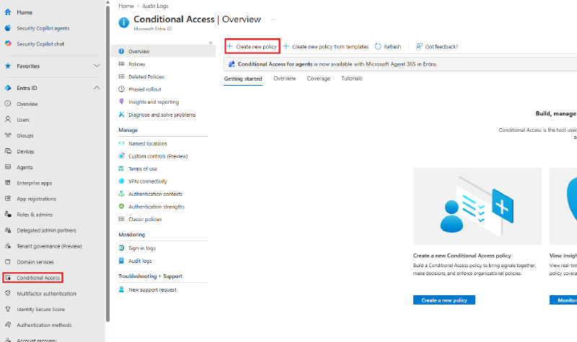Click the New support request icon
Screen dimensions: 577x342
click(x=121, y=289)
